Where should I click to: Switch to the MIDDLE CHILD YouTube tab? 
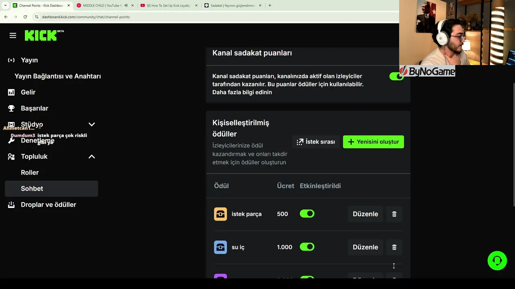102,6
